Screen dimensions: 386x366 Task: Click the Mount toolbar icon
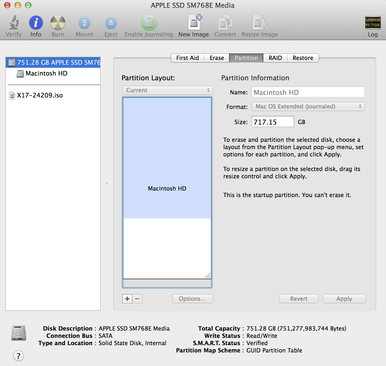85,23
